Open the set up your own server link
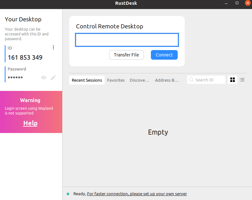 (x=137, y=194)
